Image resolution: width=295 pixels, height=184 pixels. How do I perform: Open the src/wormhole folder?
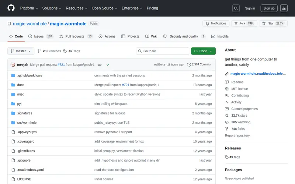27,123
